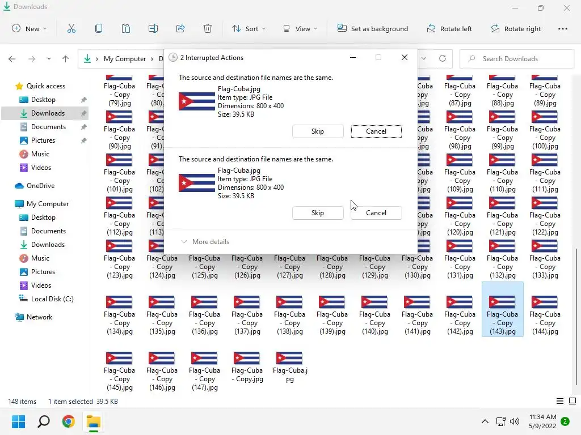Viewport: 581px width, 435px height.
Task: Open Downloads under My Computer
Action: pyautogui.click(x=48, y=245)
